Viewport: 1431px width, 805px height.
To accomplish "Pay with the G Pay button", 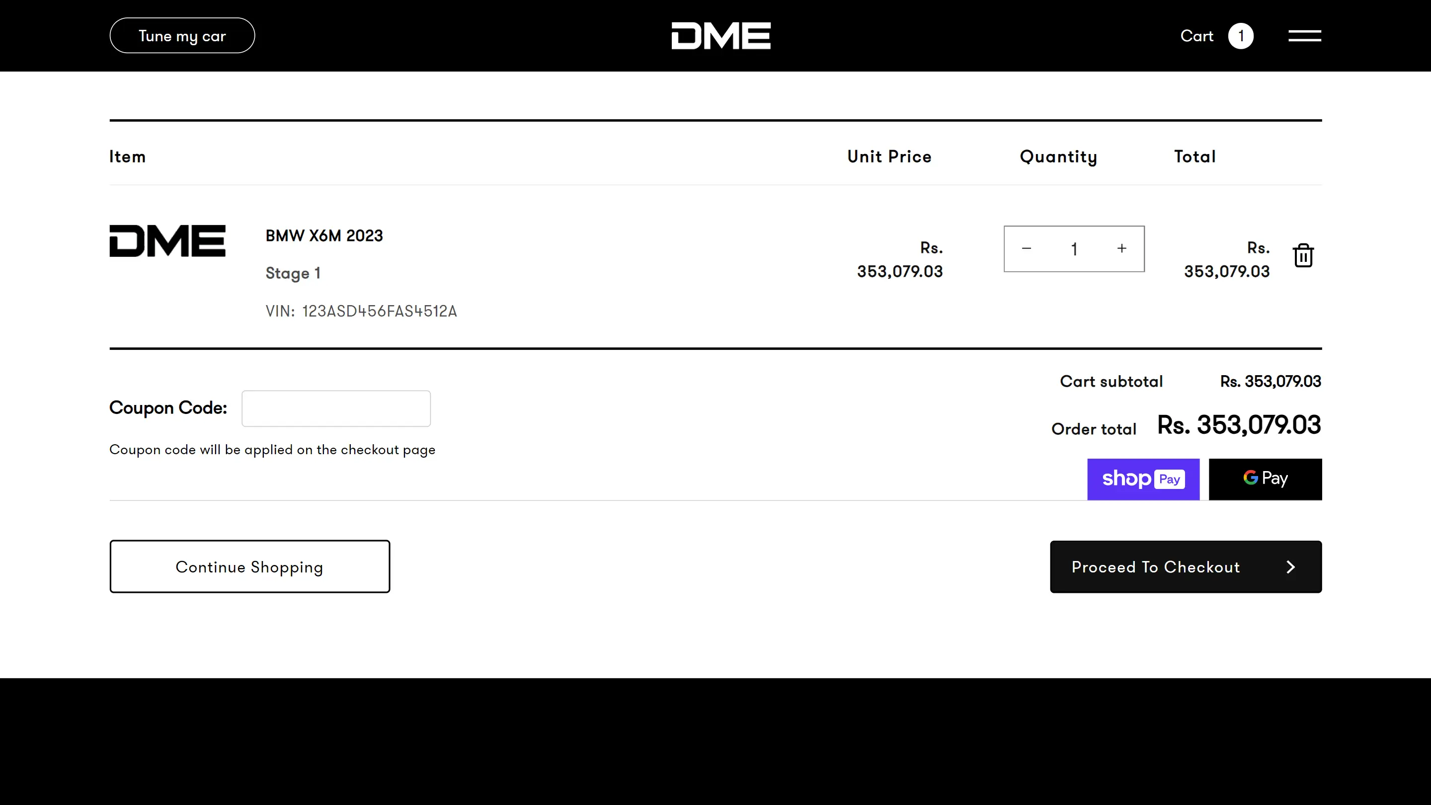I will click(x=1265, y=479).
